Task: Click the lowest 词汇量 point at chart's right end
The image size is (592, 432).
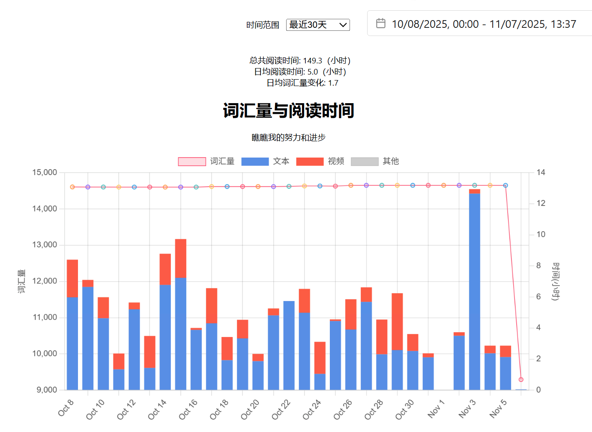Action: (x=521, y=379)
